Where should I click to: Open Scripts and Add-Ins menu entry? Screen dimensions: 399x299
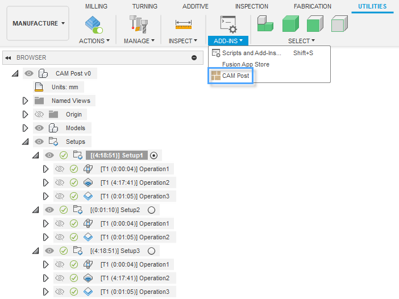pyautogui.click(x=251, y=53)
